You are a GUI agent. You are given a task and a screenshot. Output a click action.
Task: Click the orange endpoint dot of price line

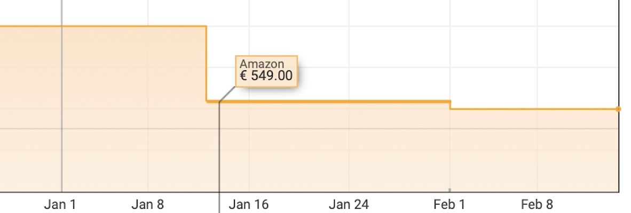618,109
